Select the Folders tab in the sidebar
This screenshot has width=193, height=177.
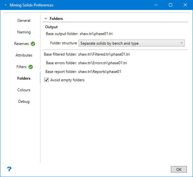click(24, 78)
